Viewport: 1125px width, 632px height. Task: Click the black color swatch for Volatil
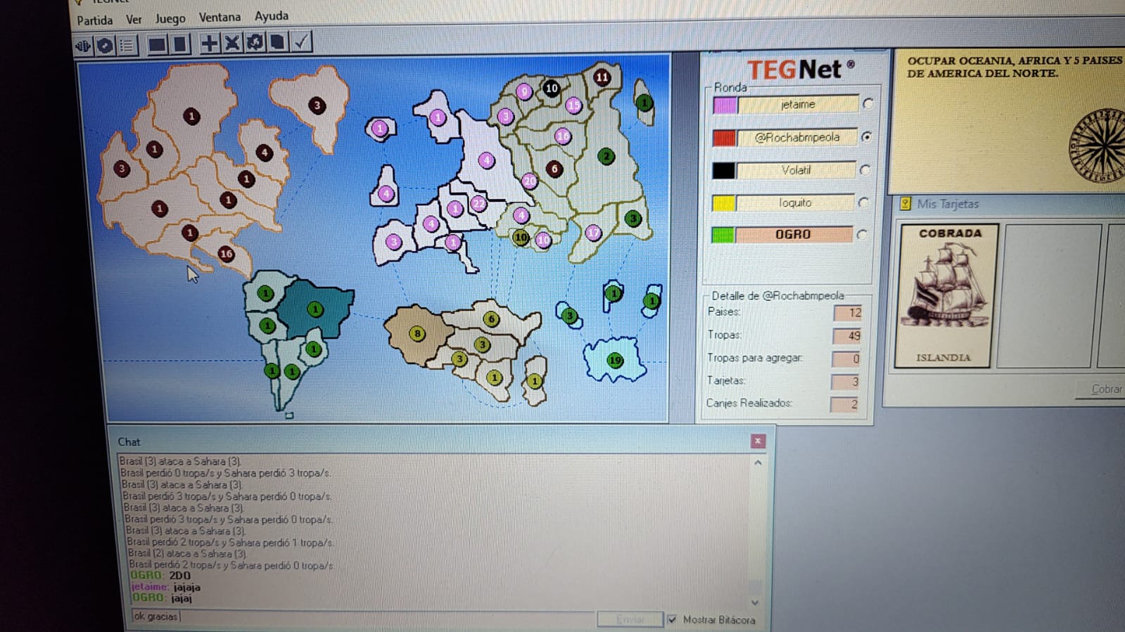point(723,170)
